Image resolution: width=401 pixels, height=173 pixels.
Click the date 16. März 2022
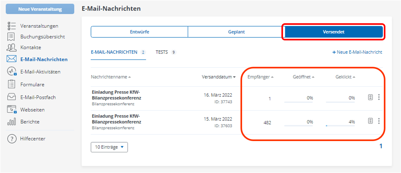pyautogui.click(x=218, y=95)
